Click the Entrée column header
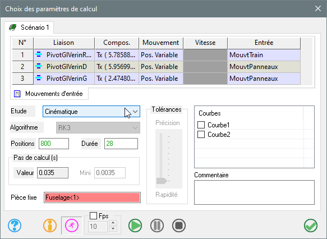 [264, 43]
